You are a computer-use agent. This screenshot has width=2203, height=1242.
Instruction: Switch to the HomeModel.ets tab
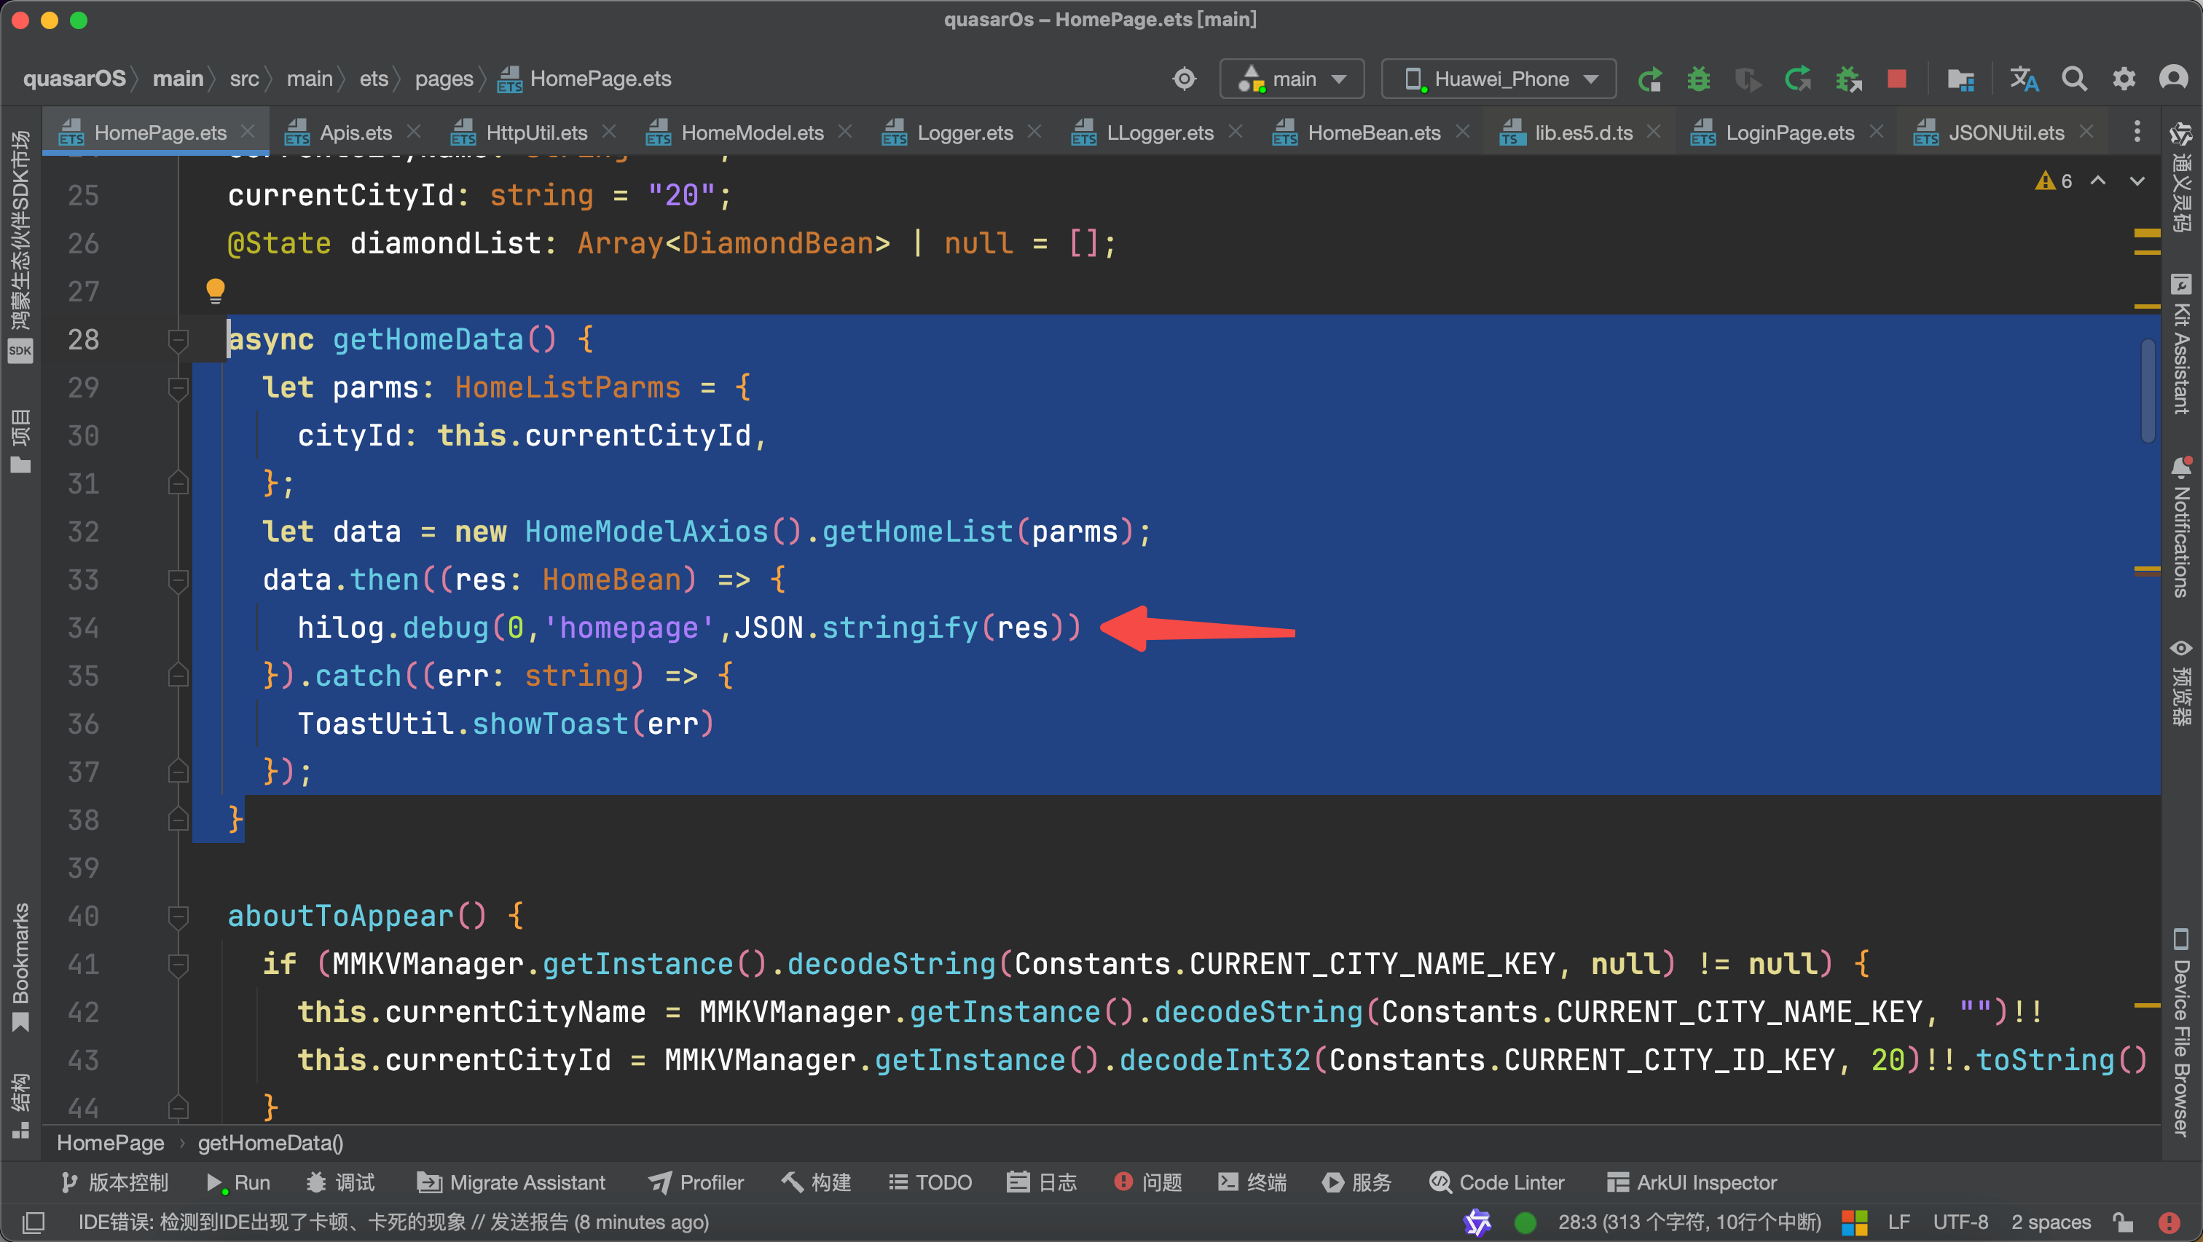point(752,132)
